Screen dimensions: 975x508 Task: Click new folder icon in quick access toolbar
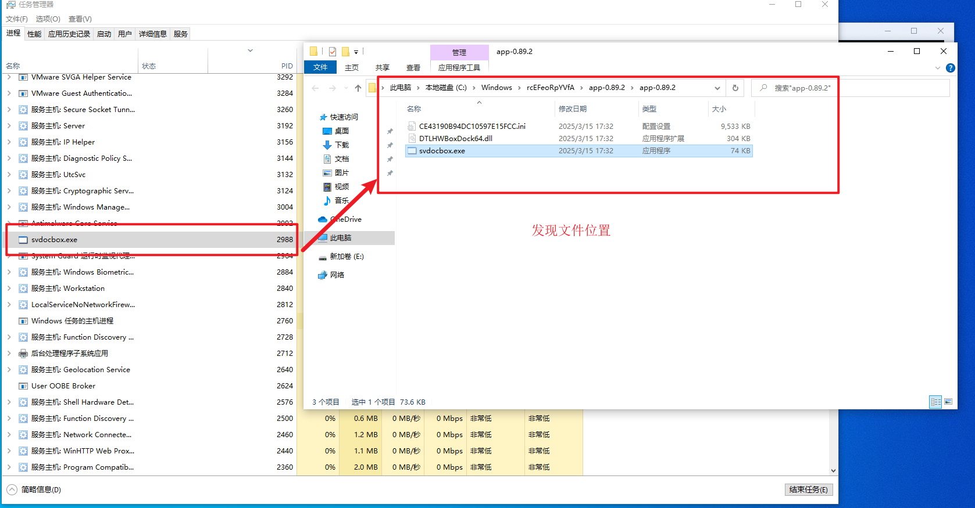(345, 52)
